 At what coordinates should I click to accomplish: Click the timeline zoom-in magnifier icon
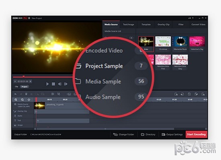[x=16, y=100]
